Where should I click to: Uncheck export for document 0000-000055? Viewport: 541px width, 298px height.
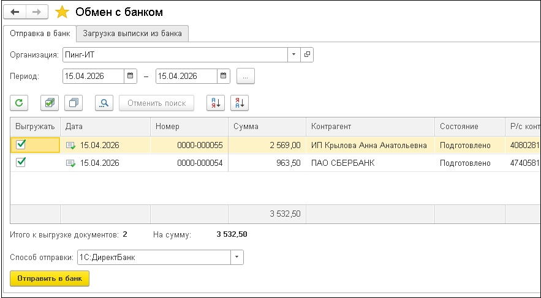(21, 145)
